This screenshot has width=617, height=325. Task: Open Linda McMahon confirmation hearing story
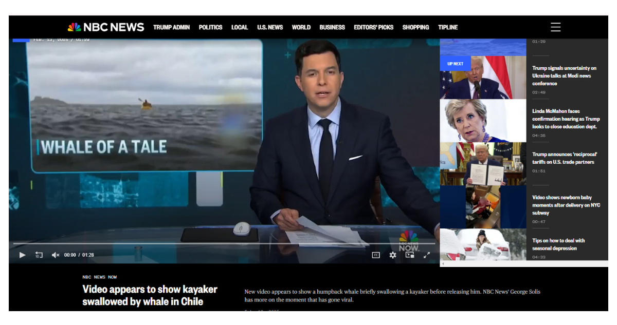point(566,119)
